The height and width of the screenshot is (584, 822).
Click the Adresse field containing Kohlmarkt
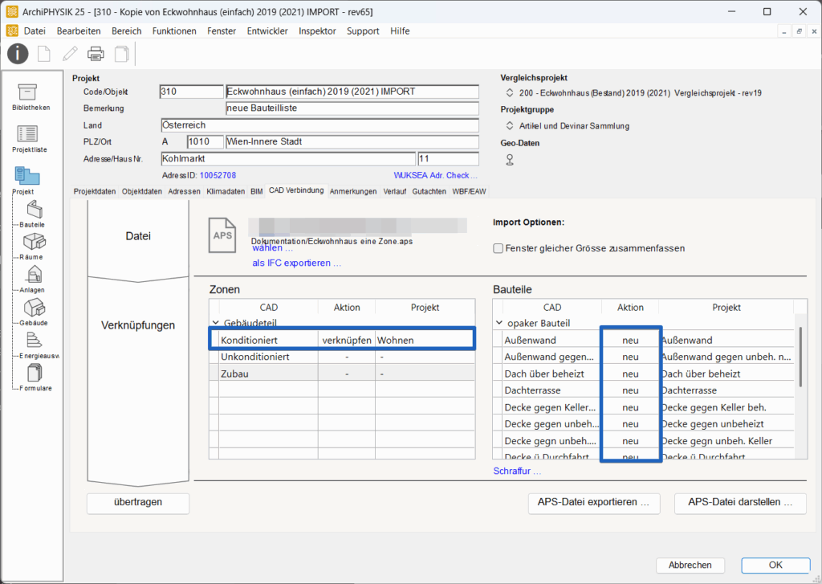pyautogui.click(x=288, y=159)
